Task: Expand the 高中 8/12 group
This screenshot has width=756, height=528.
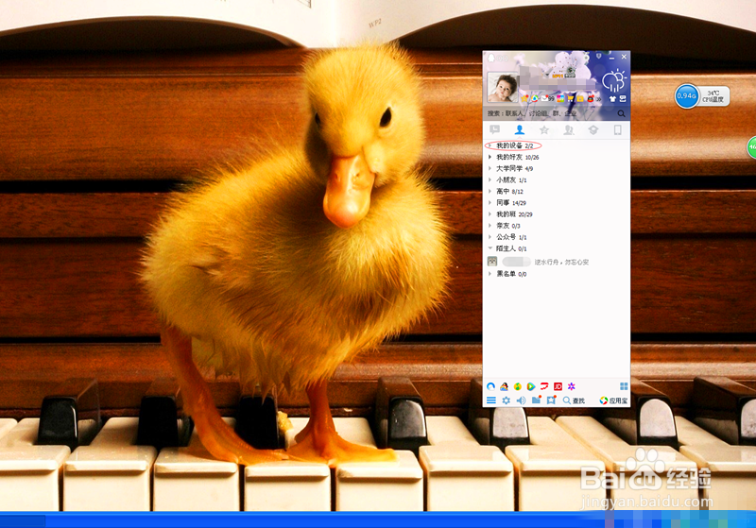Action: (557, 191)
